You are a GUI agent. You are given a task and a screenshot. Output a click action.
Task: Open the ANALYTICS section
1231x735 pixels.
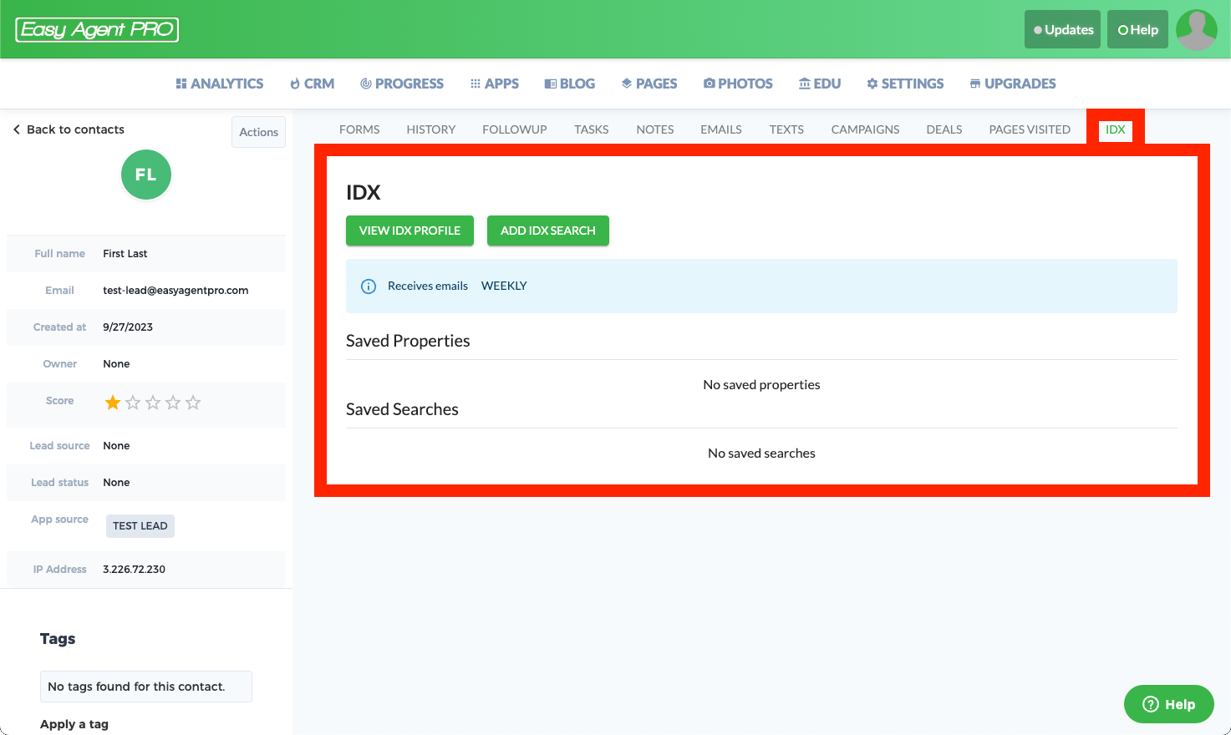coord(219,84)
